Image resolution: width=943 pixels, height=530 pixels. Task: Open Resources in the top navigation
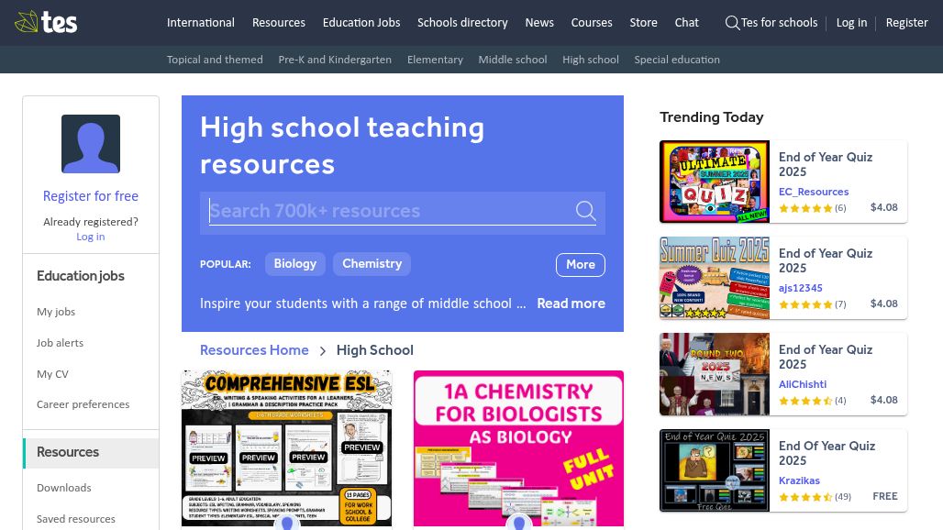(279, 23)
